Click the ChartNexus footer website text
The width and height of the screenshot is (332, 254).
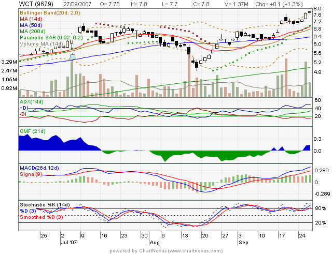pos(166,250)
